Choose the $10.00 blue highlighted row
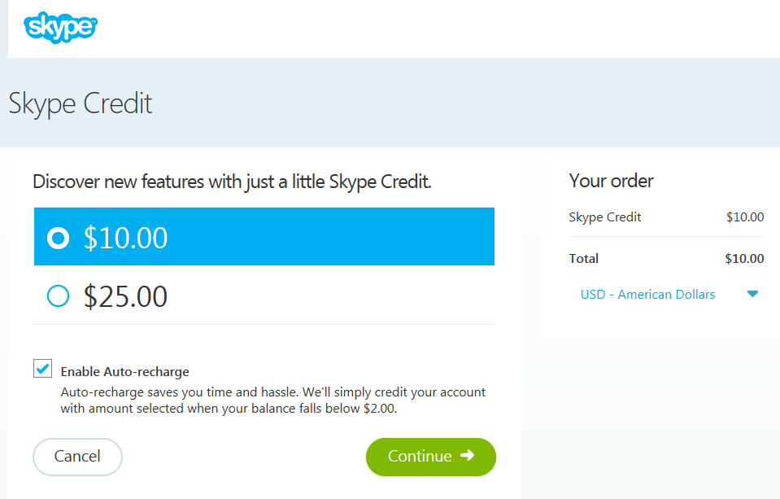The height and width of the screenshot is (499, 780). coord(264,237)
